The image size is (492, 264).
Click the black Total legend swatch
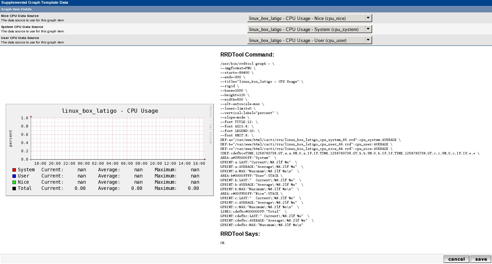(14, 189)
